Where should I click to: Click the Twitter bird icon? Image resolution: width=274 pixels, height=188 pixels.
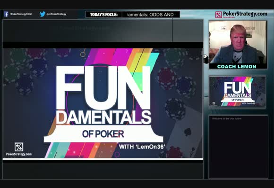[43, 14]
